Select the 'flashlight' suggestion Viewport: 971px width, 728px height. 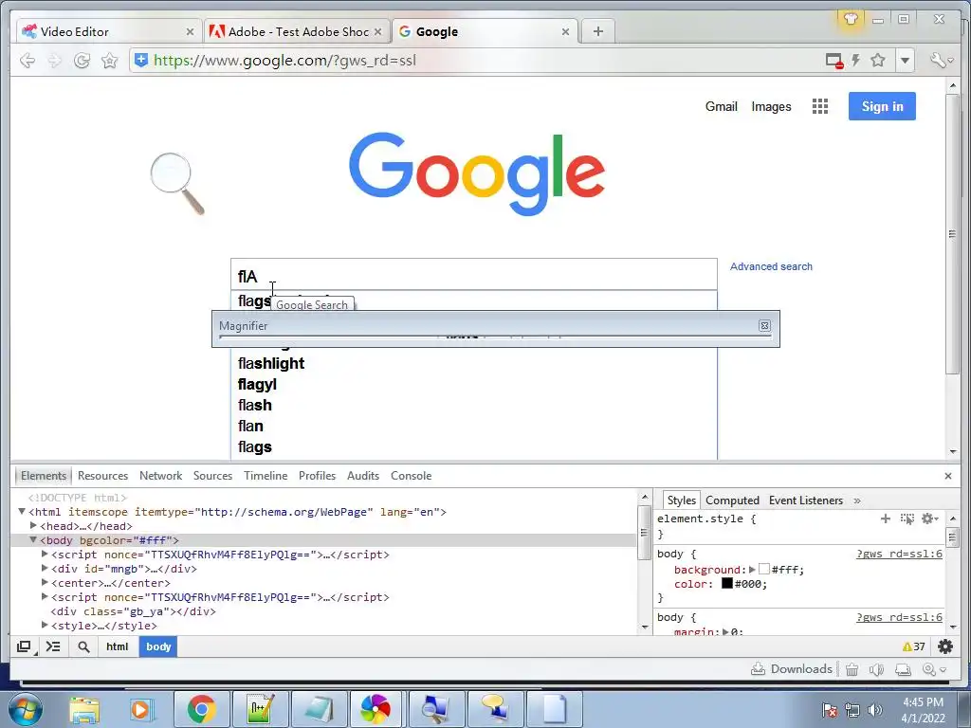(271, 363)
